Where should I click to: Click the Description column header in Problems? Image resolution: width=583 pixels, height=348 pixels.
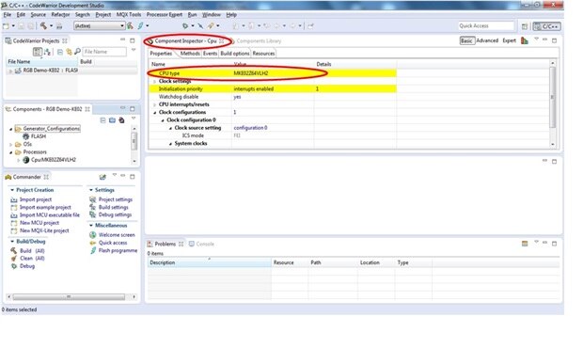[210, 262]
